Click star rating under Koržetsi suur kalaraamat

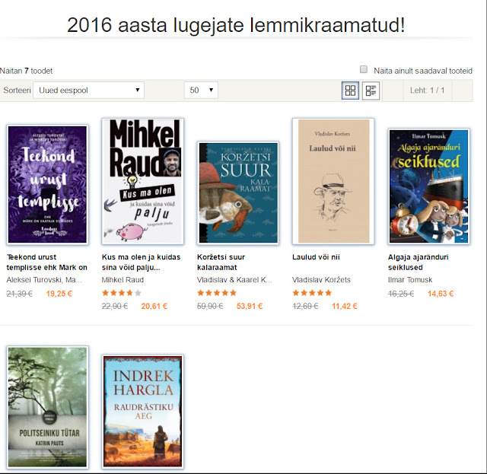pos(217,293)
